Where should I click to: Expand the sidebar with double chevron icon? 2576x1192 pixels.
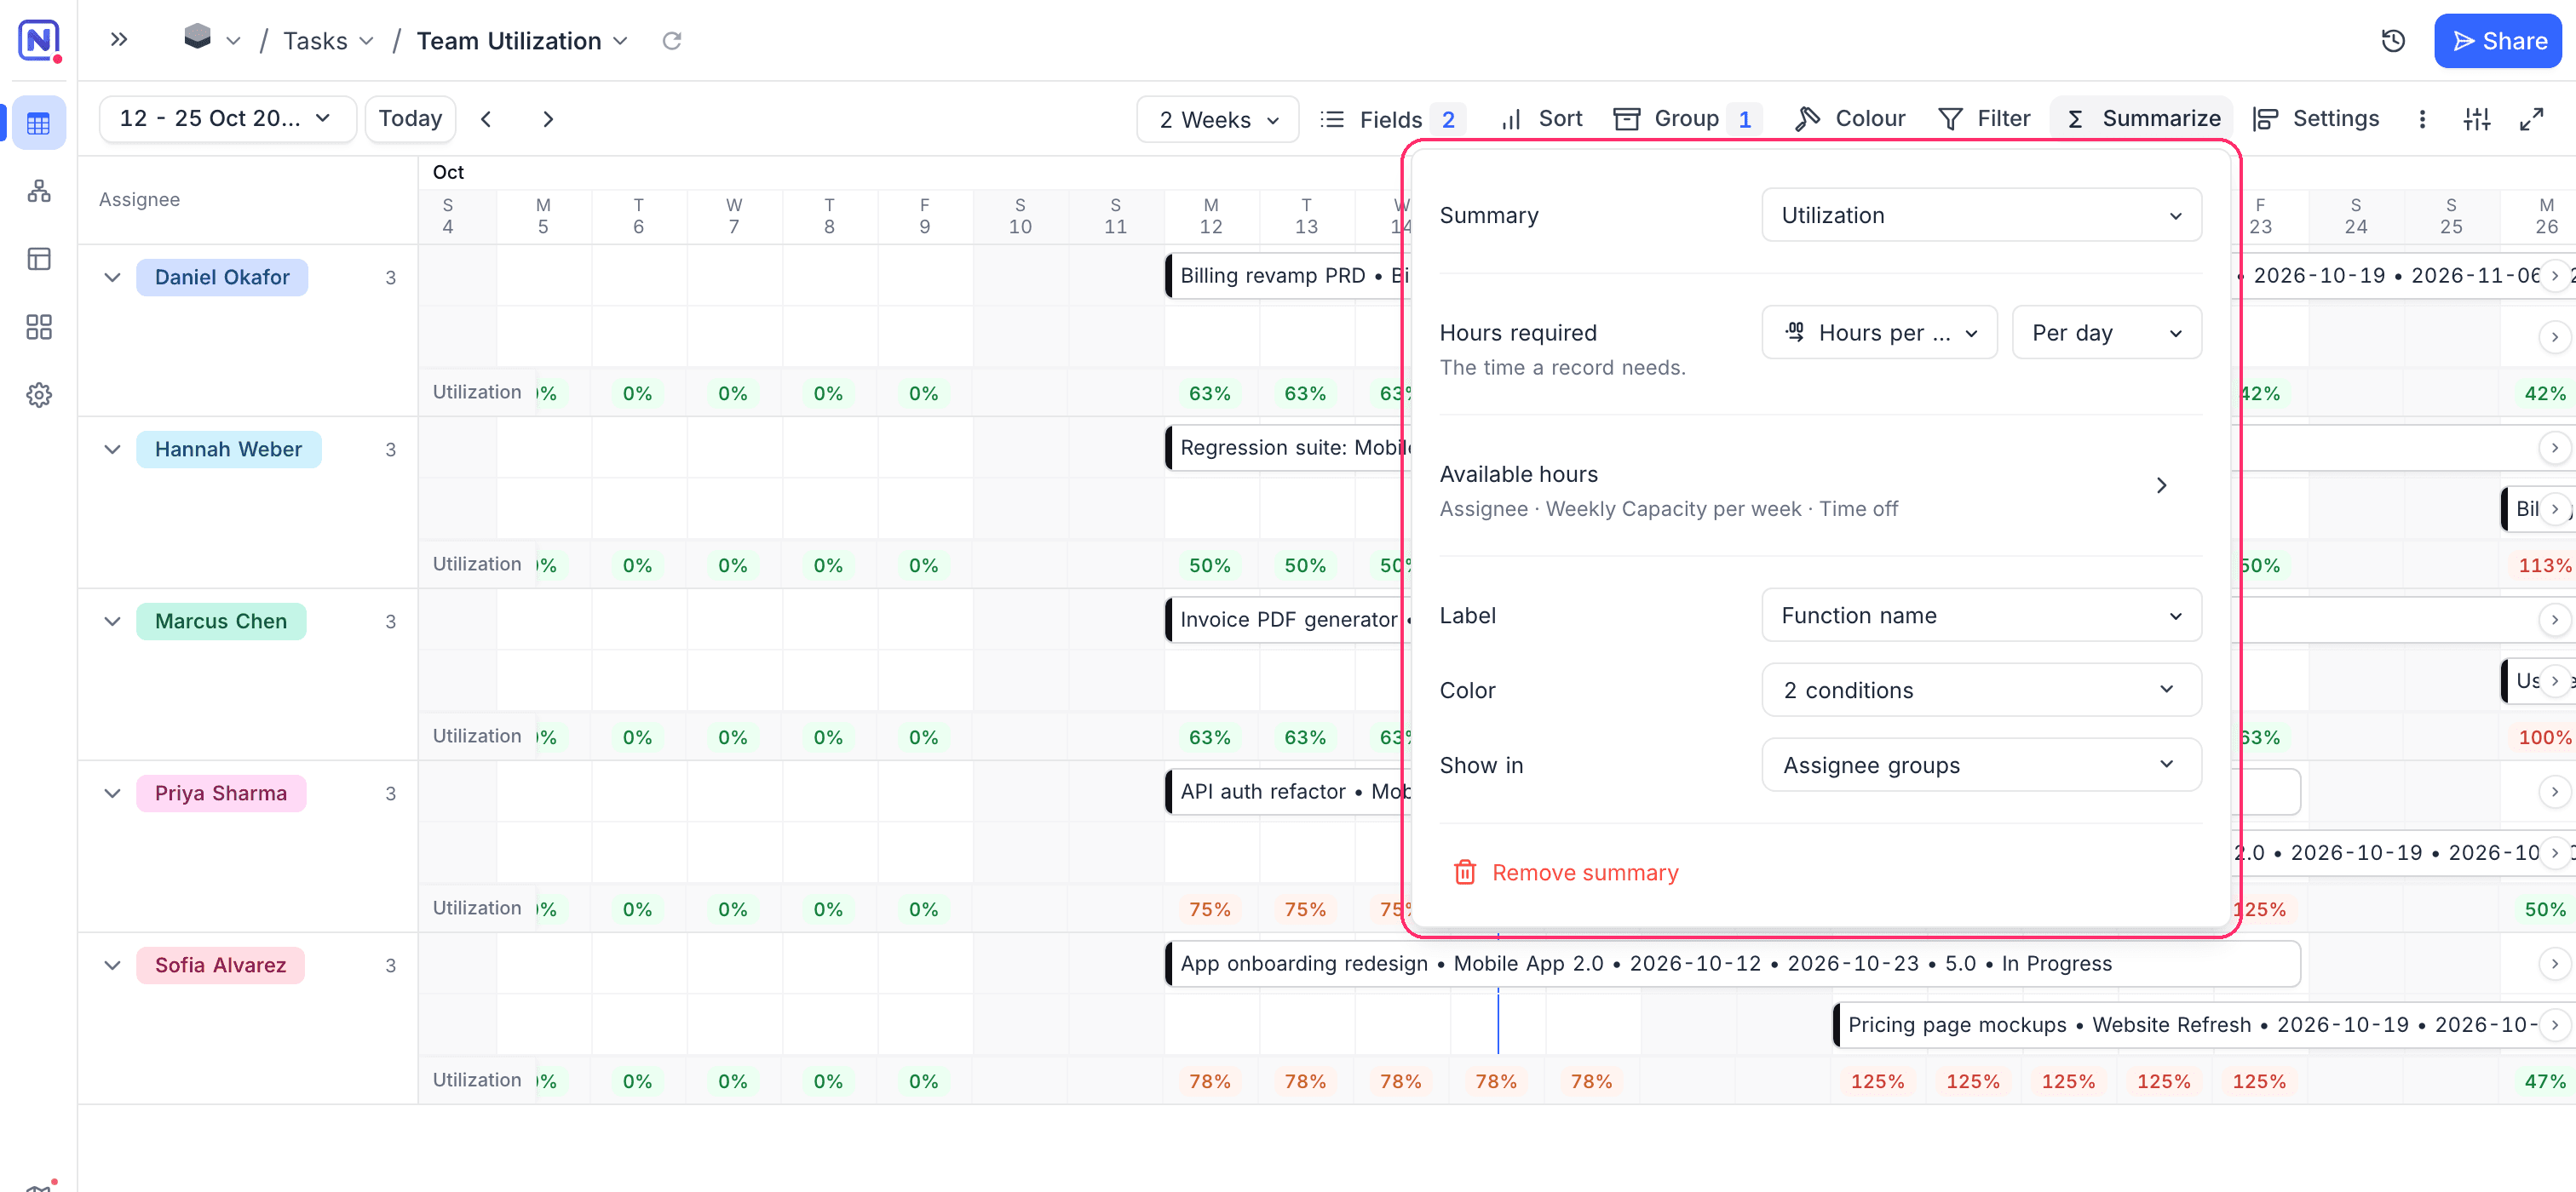119,40
